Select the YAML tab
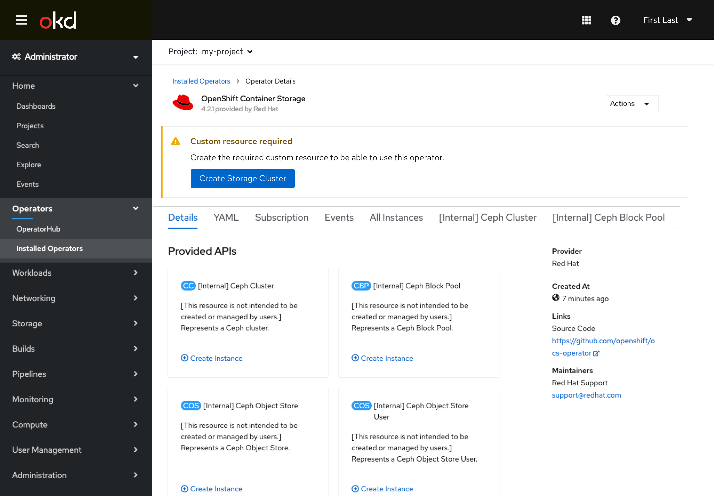Viewport: 714px width, 496px height. click(x=226, y=217)
